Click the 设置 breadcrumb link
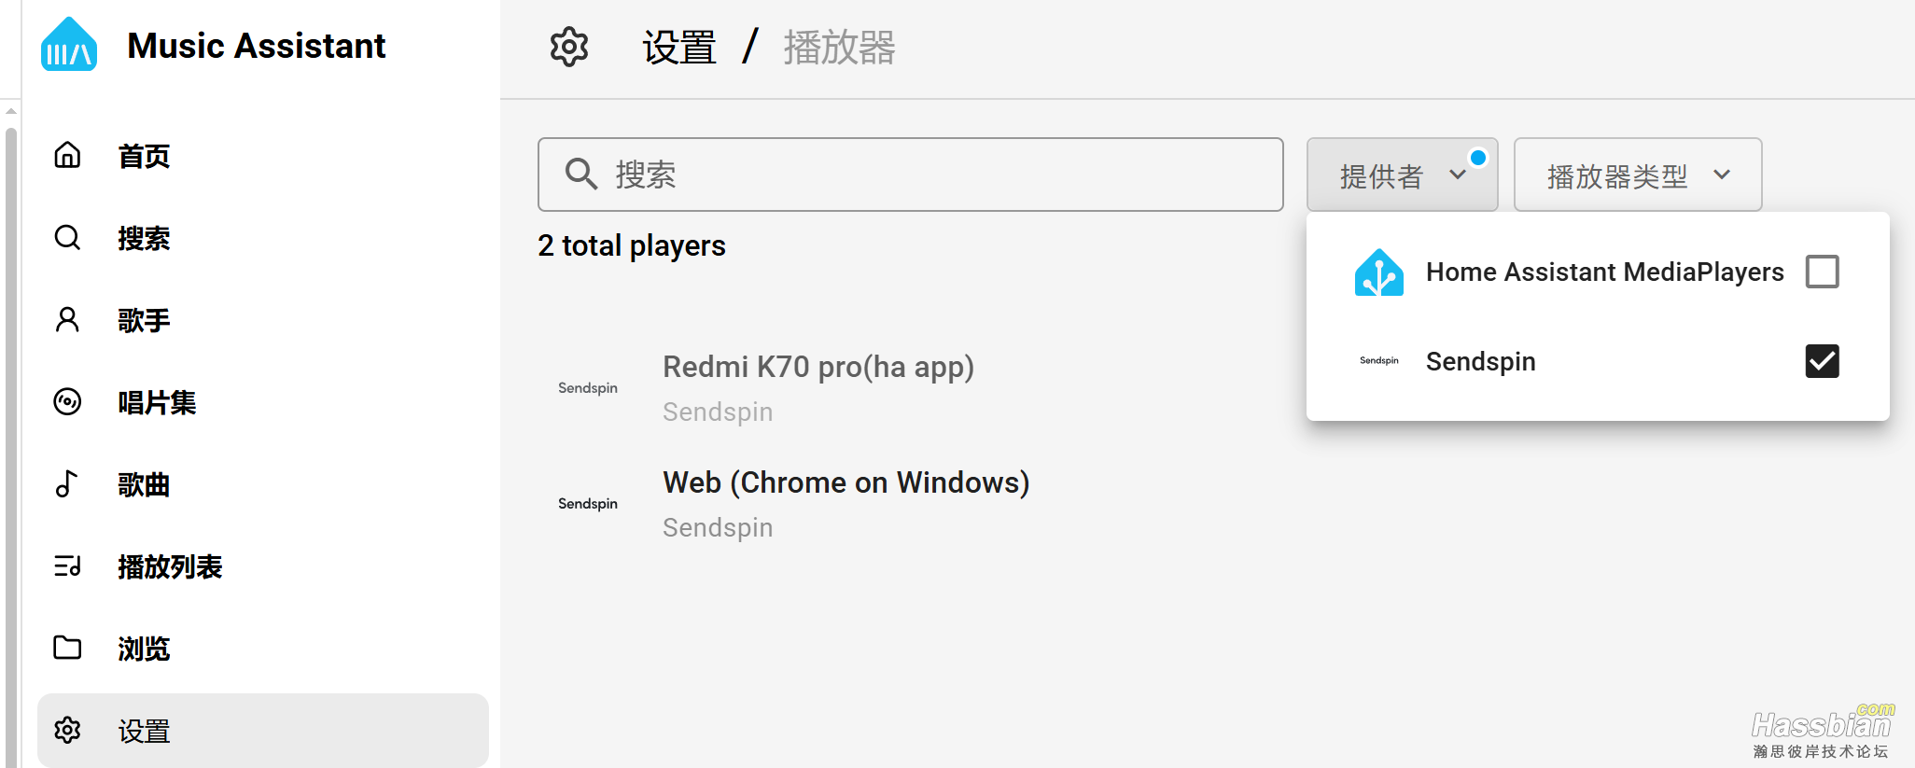This screenshot has height=768, width=1915. click(x=679, y=47)
